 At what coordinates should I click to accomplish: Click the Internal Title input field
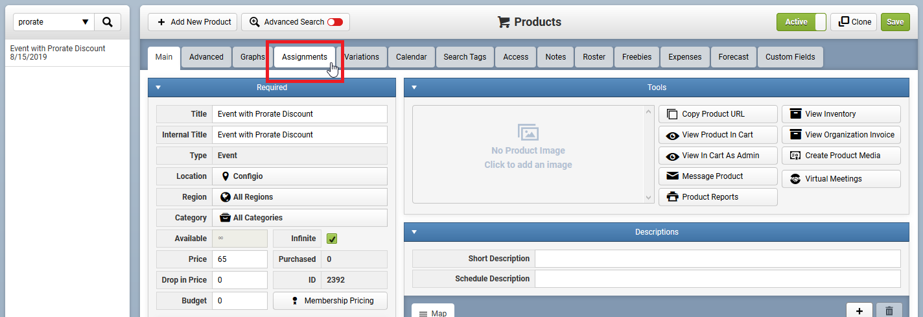pyautogui.click(x=299, y=135)
